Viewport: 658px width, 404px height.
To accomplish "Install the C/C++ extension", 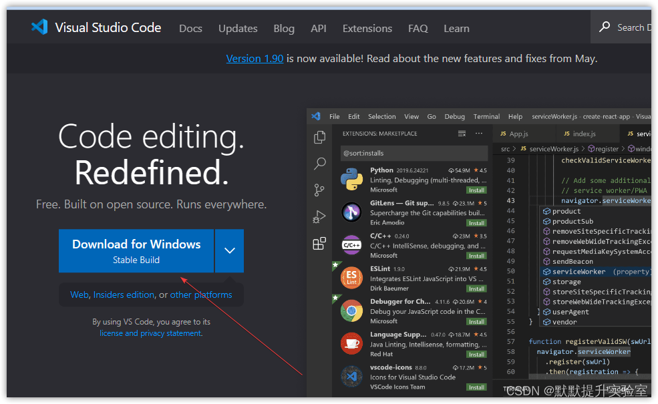I will tap(476, 256).
